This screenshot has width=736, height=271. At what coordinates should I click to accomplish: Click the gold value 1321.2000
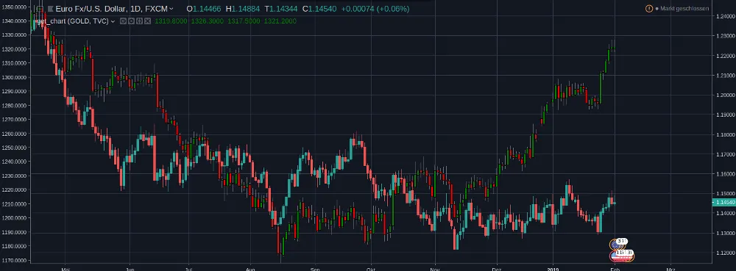280,21
